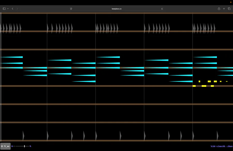This screenshot has height=151, width=233.
Task: Expand the sidebar dropdown chevron
Action: 8,9
